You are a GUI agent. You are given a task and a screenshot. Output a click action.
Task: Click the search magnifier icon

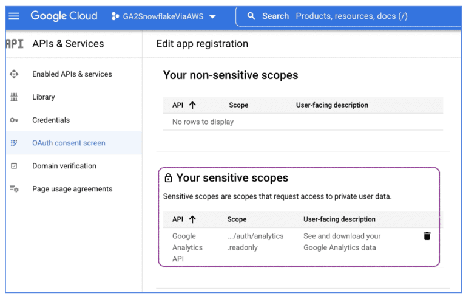coord(251,16)
